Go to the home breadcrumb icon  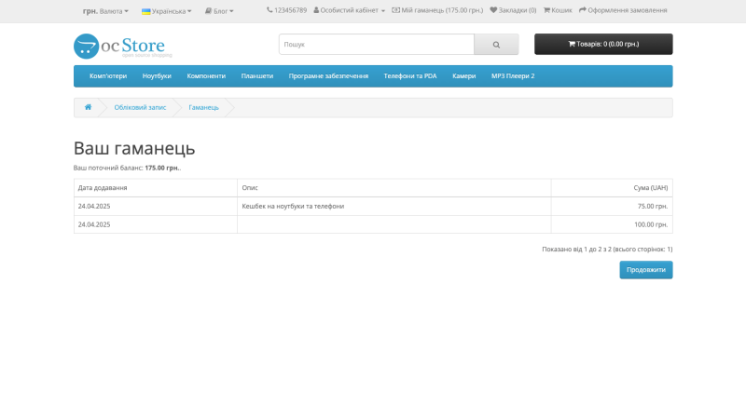88,107
